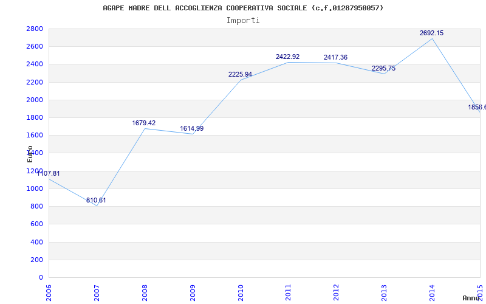The image size is (486, 304).
Task: Select the 2295.75 data point label
Action: 384,68
